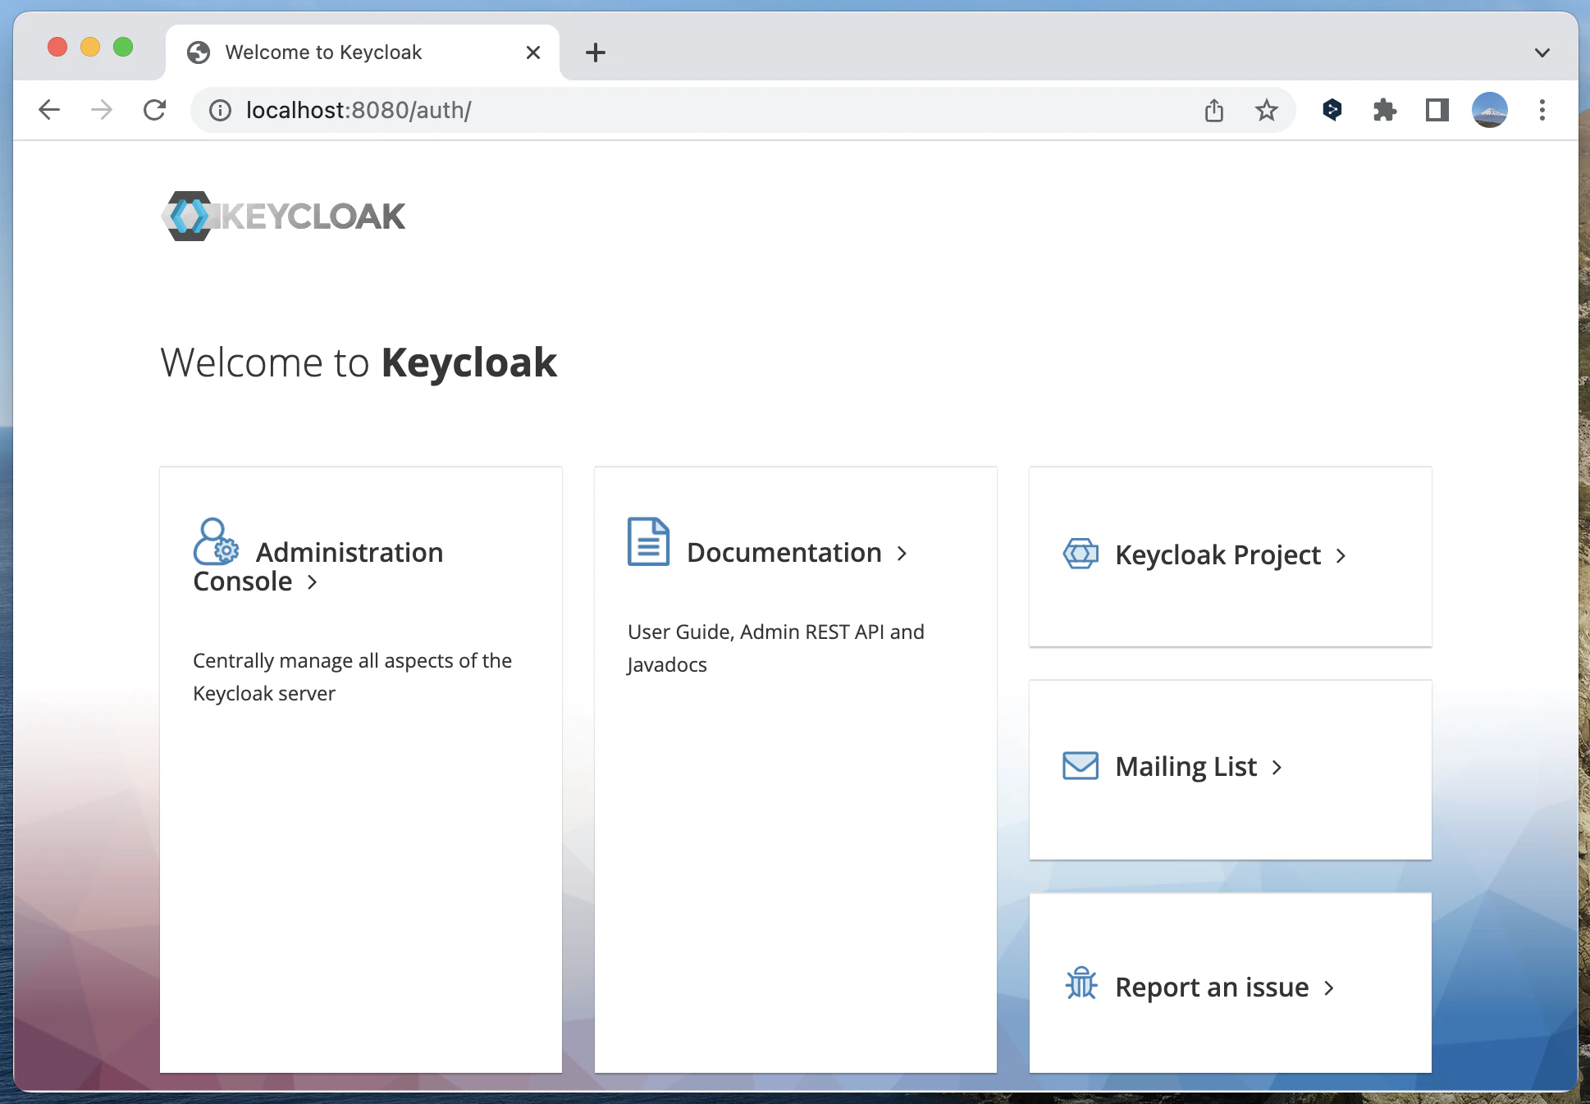Click the Keycloak Project hexagon icon

(1081, 554)
